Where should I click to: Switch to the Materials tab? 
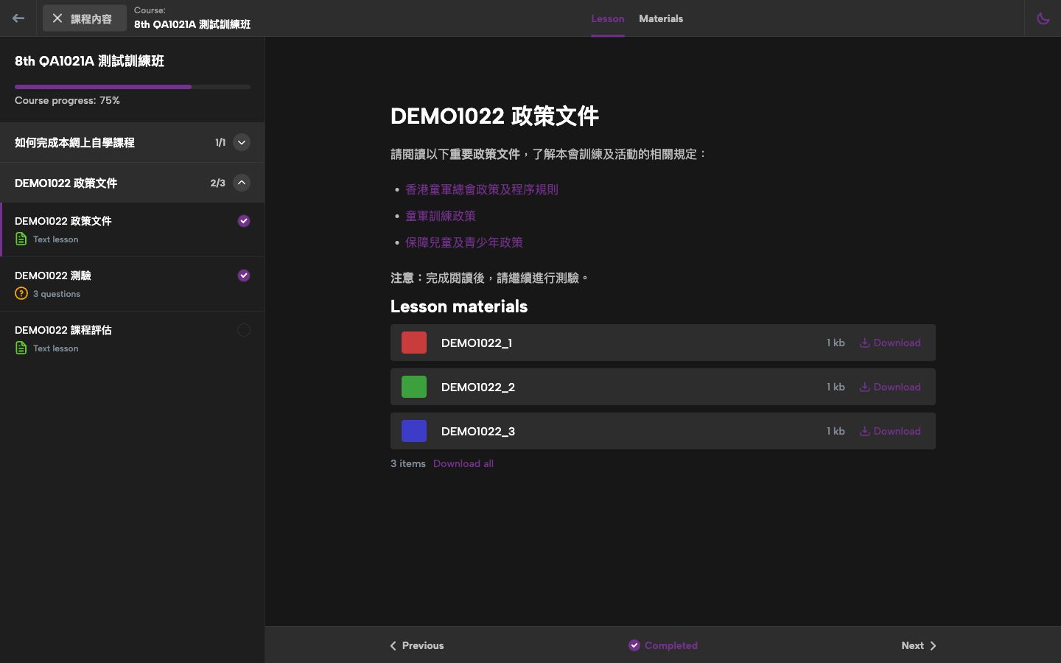click(661, 18)
